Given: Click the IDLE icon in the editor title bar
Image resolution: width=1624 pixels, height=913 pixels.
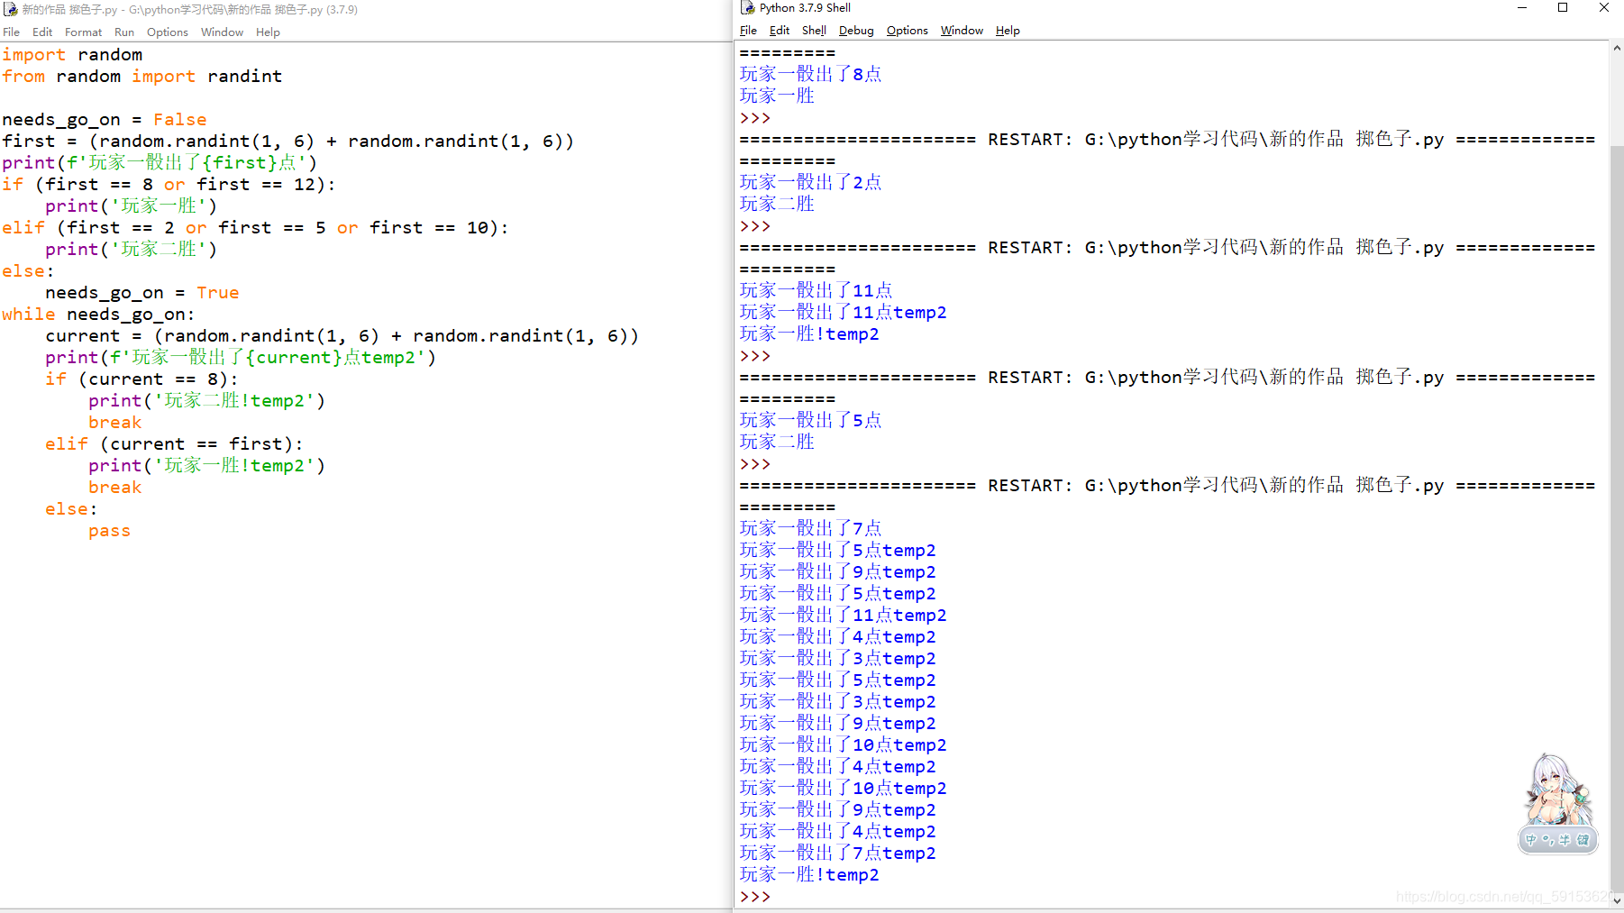Looking at the screenshot, I should [9, 9].
